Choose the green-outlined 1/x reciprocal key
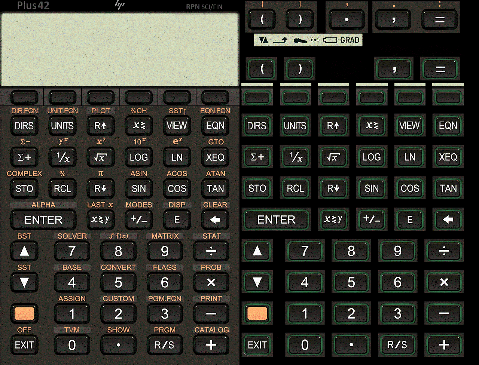This screenshot has width=479, height=365. 295,157
